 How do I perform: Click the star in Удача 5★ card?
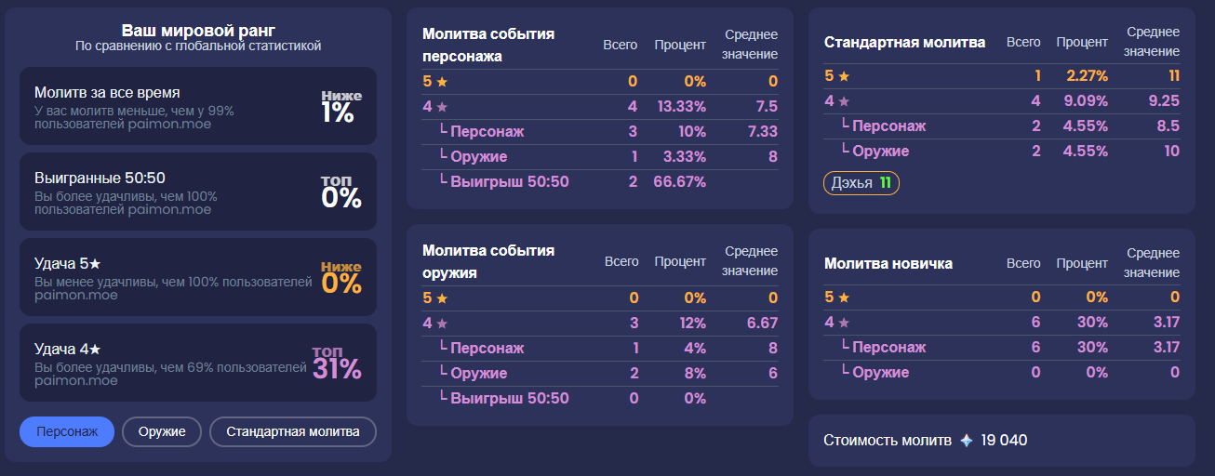pos(94,263)
